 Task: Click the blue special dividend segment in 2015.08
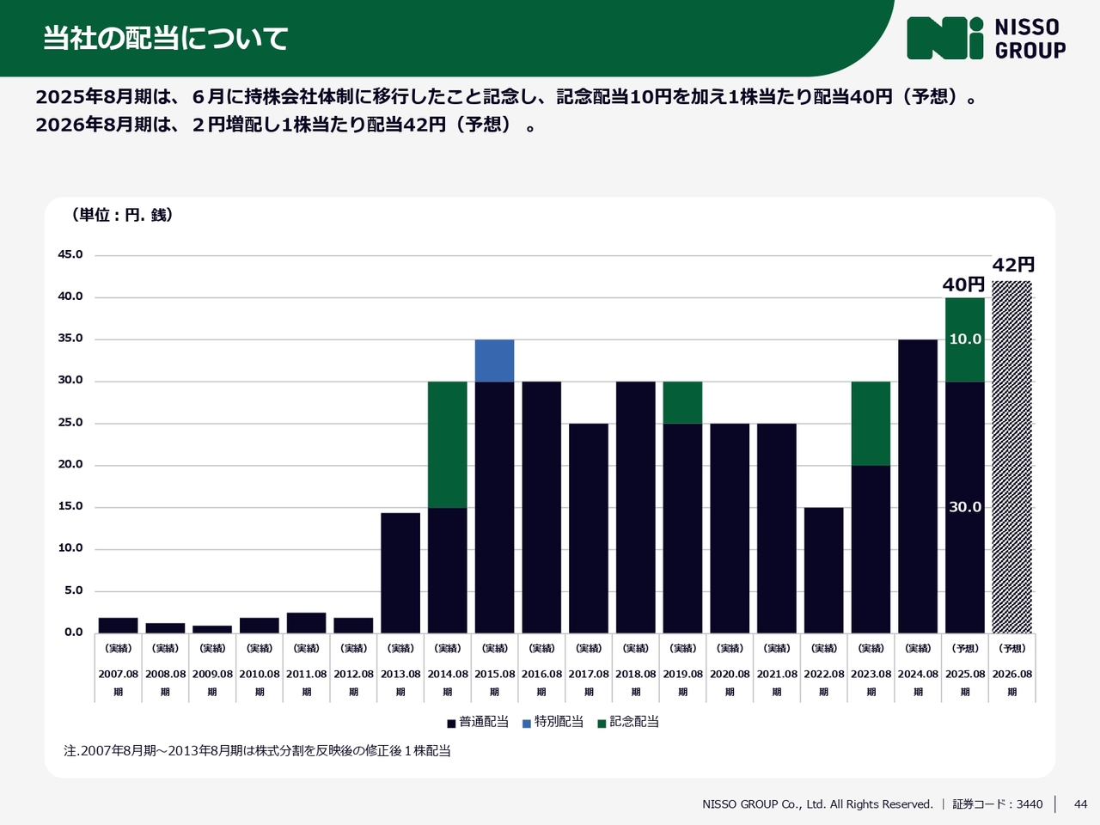494,360
